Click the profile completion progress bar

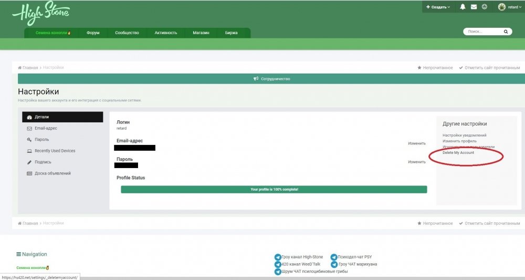[x=274, y=190]
